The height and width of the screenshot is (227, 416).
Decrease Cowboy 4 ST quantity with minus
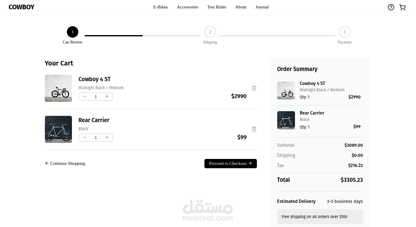coord(85,96)
